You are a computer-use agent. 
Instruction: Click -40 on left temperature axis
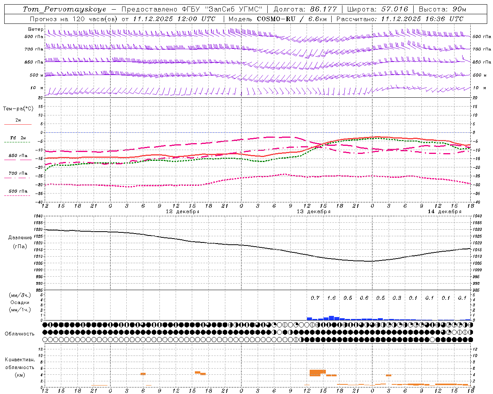pos(40,202)
